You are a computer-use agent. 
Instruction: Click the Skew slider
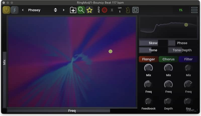pyautogui.click(x=153, y=43)
